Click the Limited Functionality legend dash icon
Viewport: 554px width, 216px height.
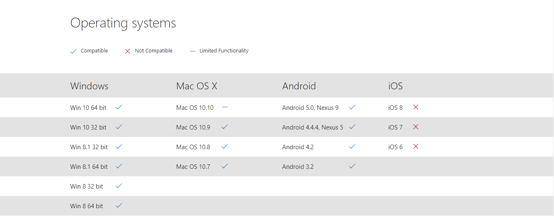coord(192,51)
